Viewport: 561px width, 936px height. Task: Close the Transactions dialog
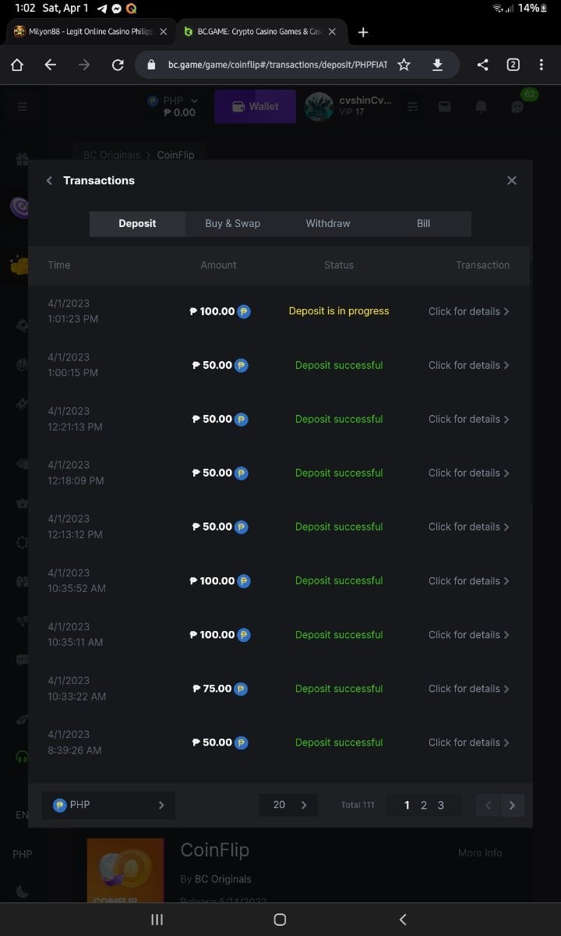point(512,181)
